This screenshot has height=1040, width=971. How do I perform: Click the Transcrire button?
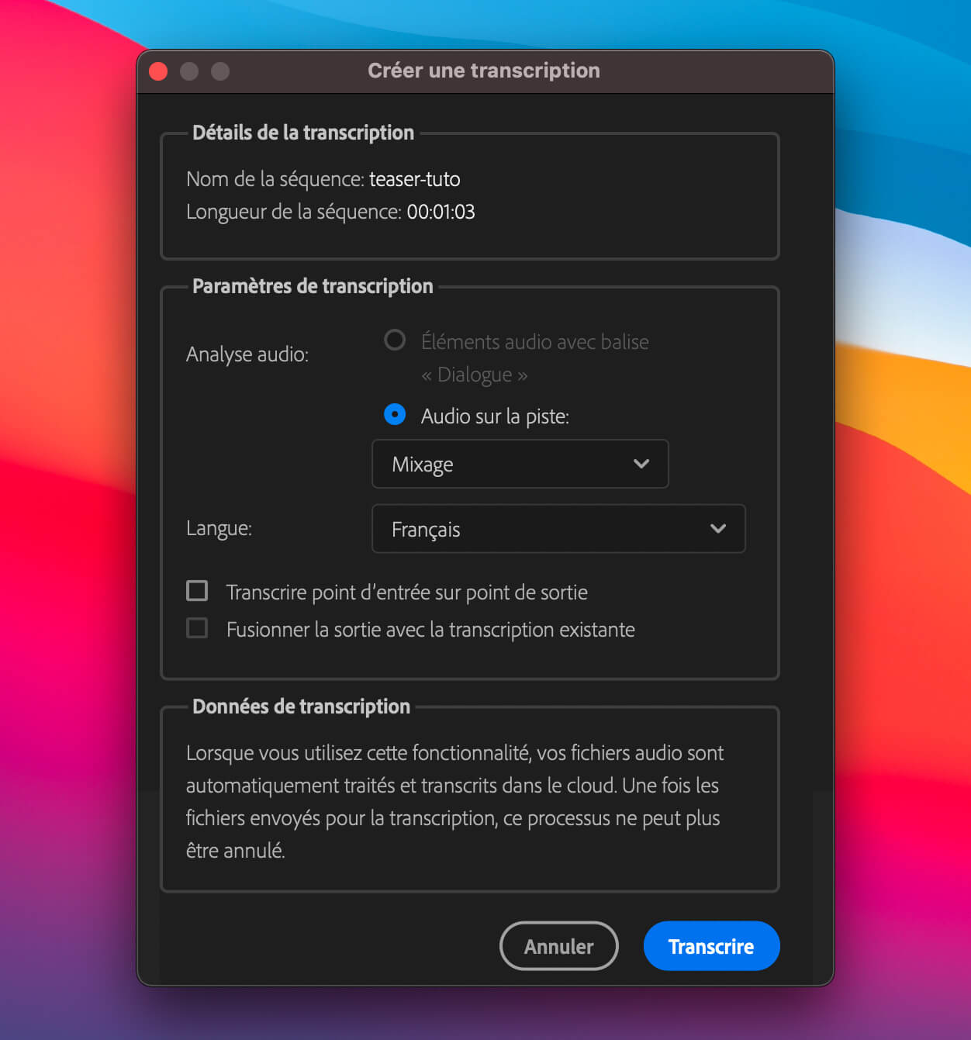point(711,946)
